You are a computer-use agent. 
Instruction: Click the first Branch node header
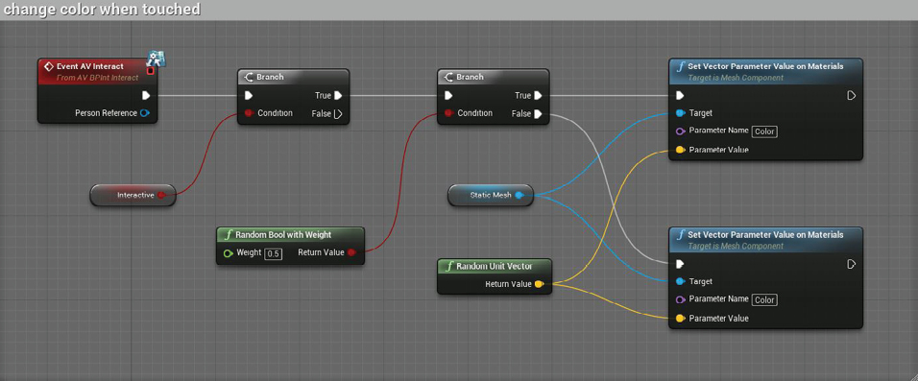coord(293,77)
